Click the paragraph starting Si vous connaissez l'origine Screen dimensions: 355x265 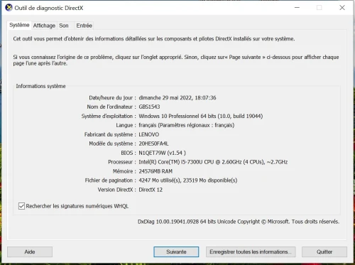[176, 60]
